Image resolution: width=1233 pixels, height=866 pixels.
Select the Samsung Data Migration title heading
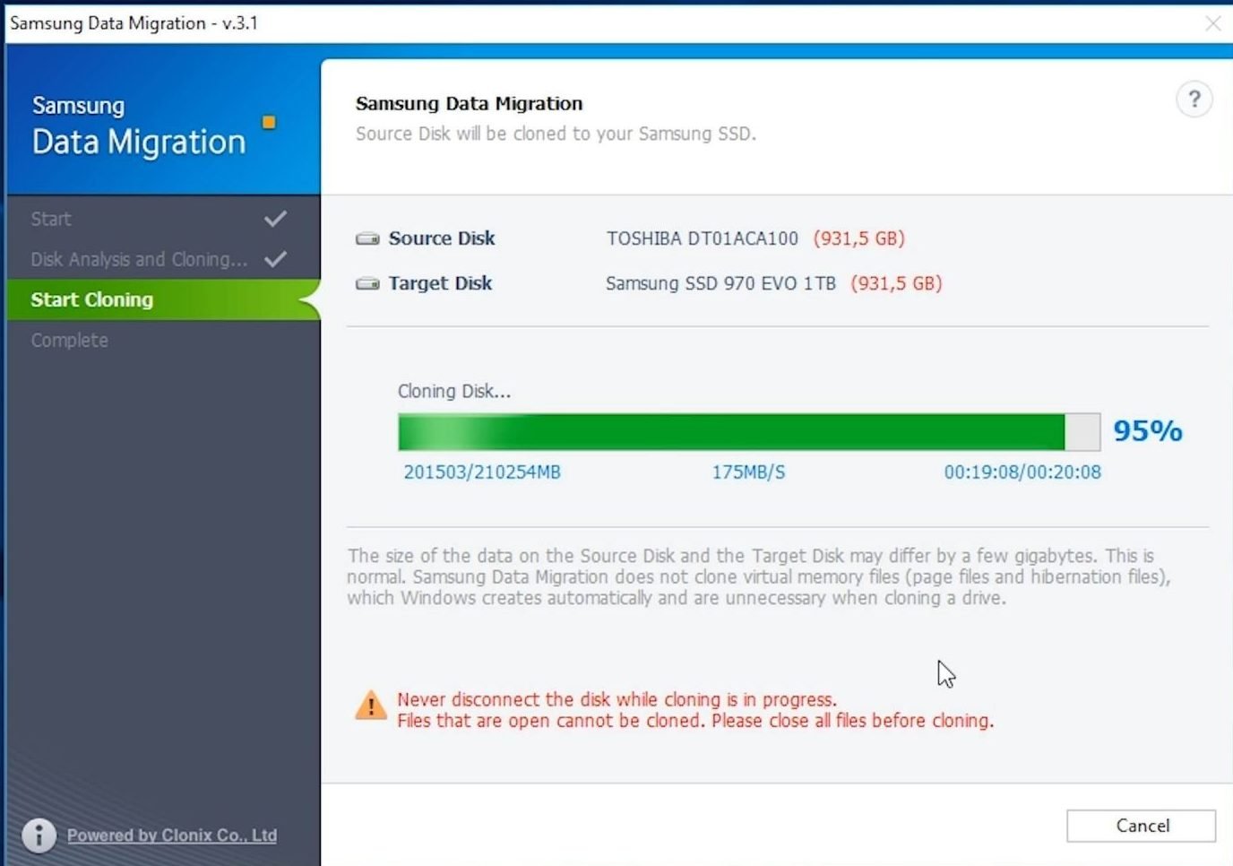tap(469, 103)
